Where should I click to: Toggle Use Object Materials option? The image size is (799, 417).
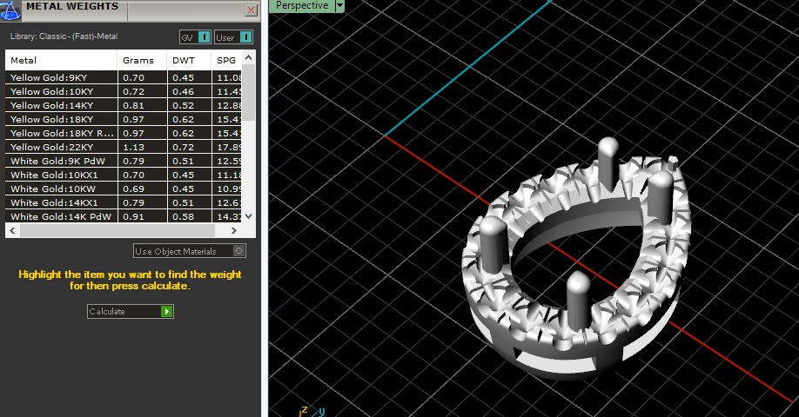(190, 251)
